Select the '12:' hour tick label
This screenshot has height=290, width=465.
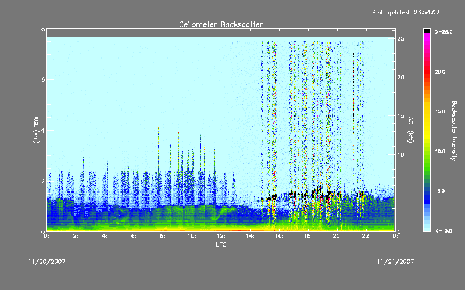221,236
